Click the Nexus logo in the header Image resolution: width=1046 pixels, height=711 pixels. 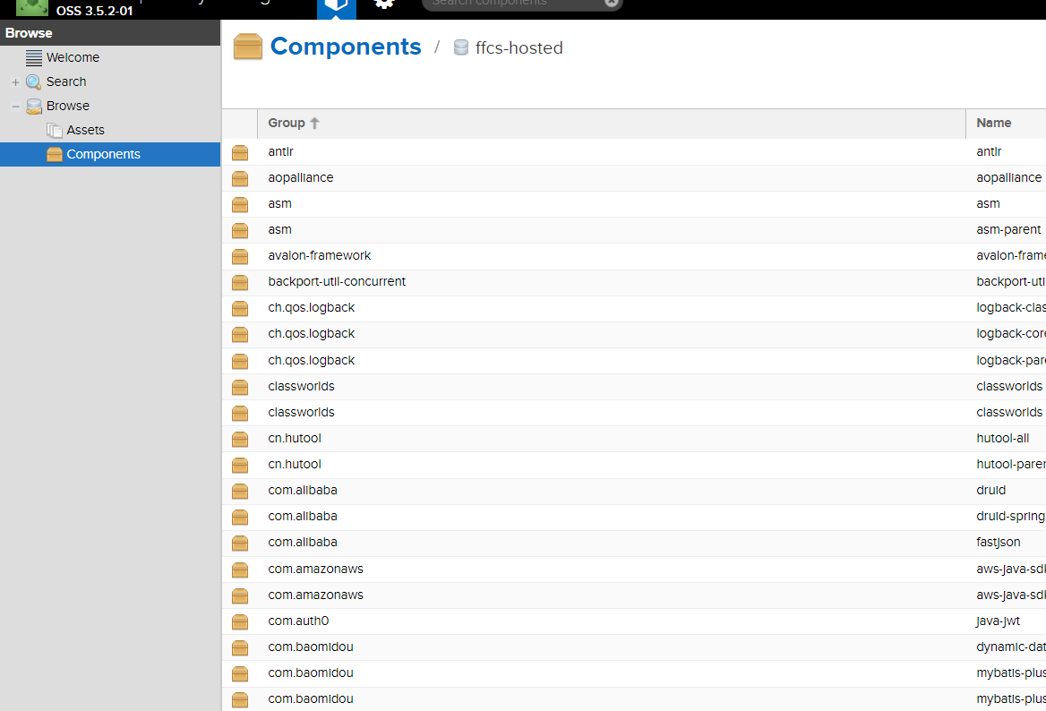click(32, 5)
